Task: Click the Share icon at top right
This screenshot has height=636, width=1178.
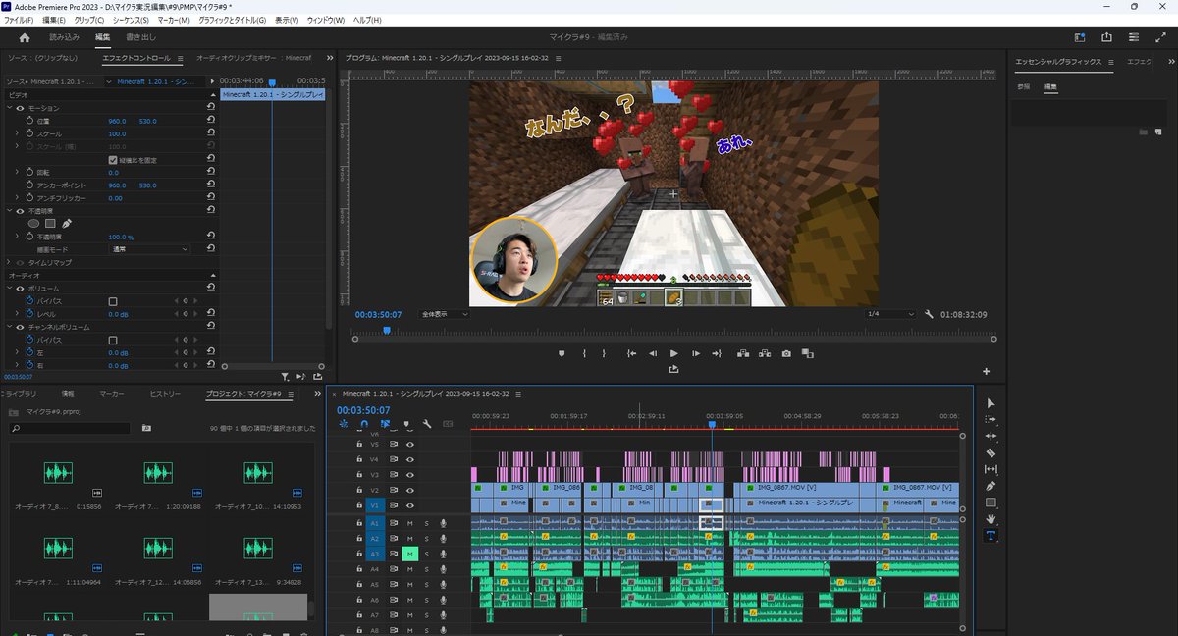Action: click(x=1107, y=37)
